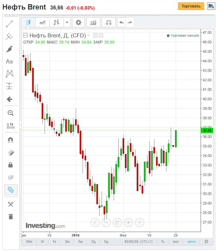Select the long position measurement tool
This screenshot has width=217, height=252.
click(9, 86)
